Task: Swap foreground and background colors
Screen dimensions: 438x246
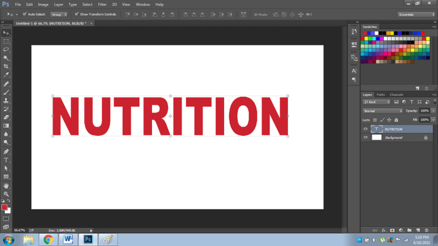Action: 9,201
